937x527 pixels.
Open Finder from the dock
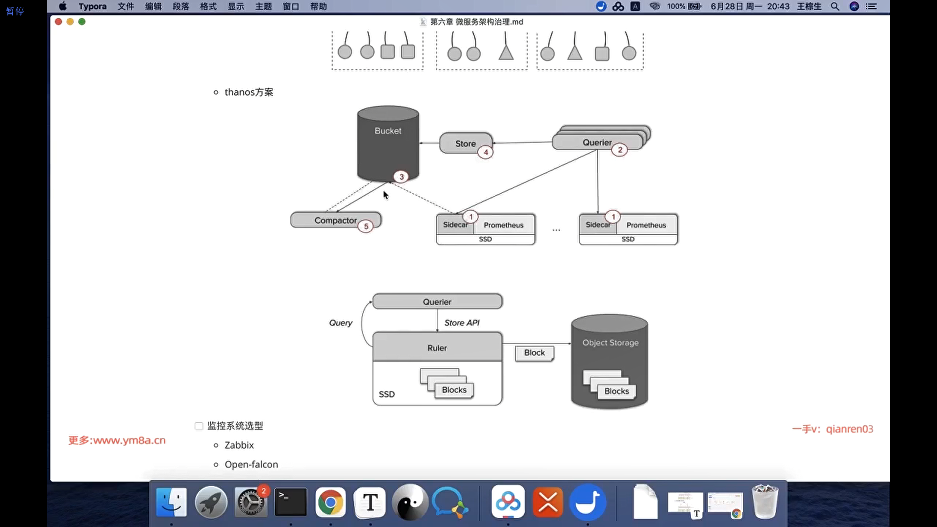(171, 502)
